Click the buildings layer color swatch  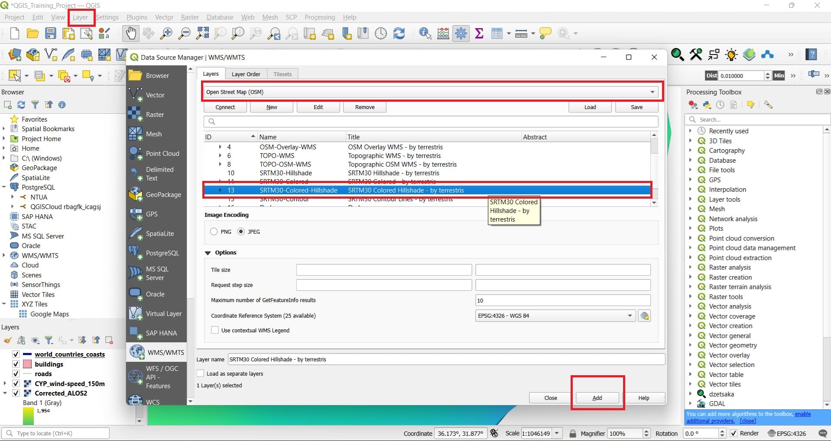point(27,364)
